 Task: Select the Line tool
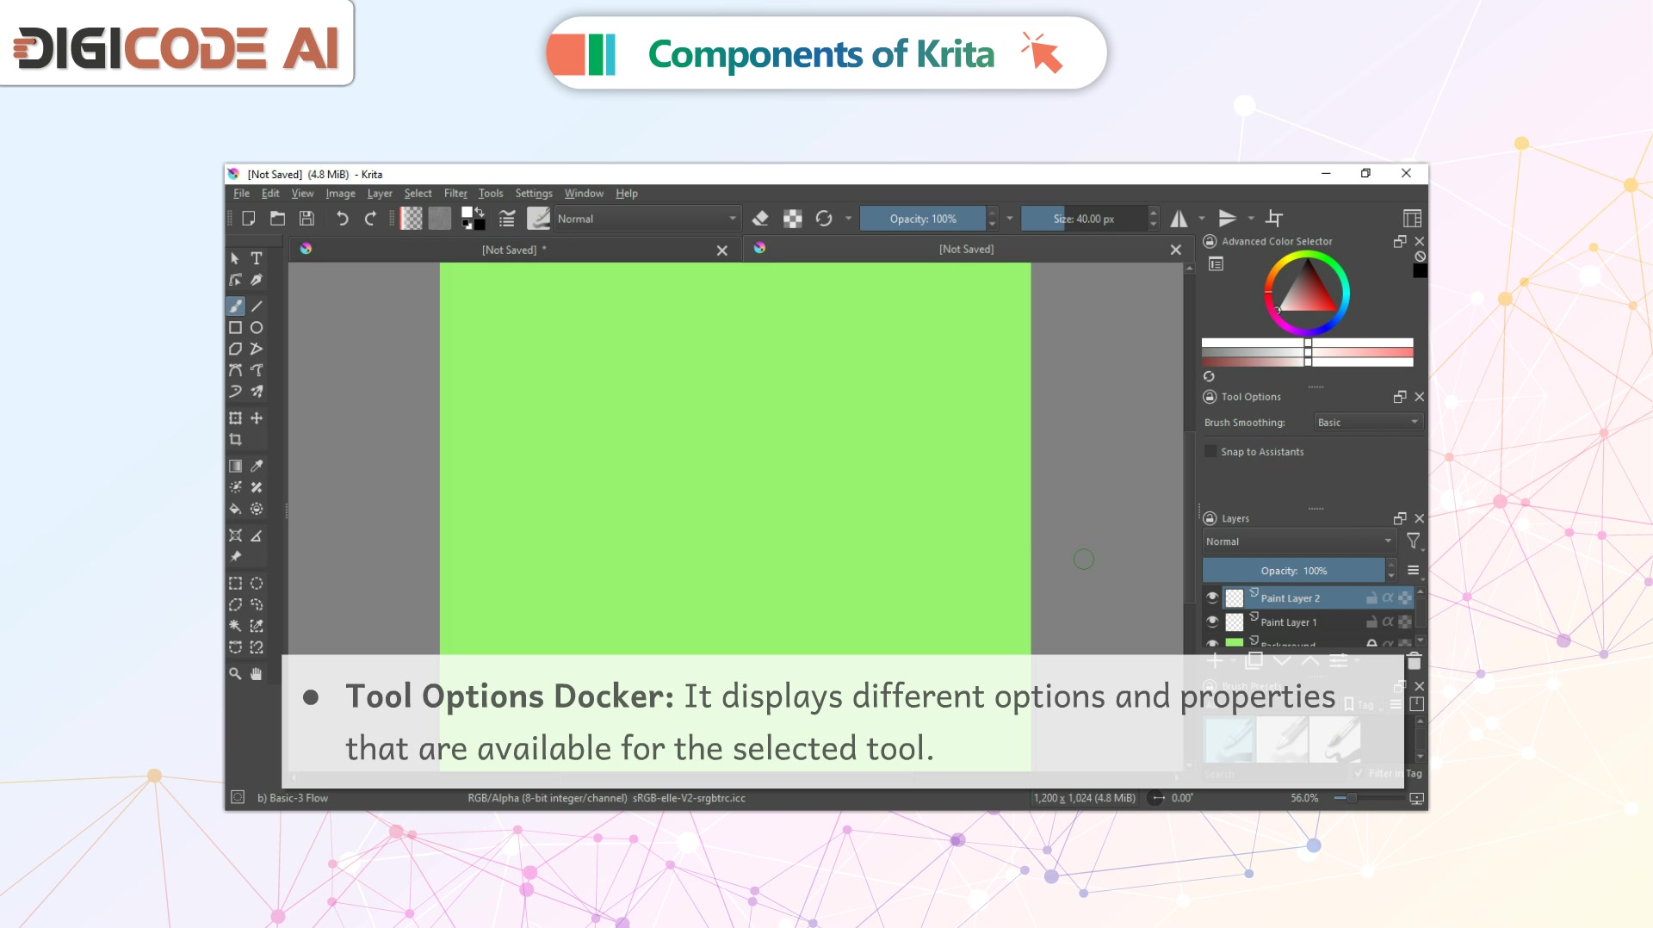point(257,306)
